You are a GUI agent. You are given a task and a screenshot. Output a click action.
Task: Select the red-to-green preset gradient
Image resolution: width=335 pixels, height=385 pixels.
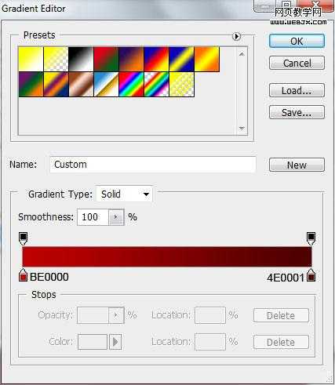(106, 59)
